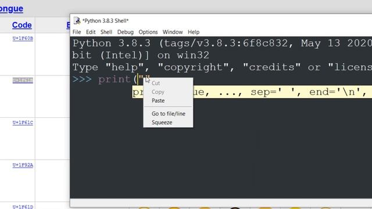
Task: Open the Debug menu
Action: [x=126, y=32]
